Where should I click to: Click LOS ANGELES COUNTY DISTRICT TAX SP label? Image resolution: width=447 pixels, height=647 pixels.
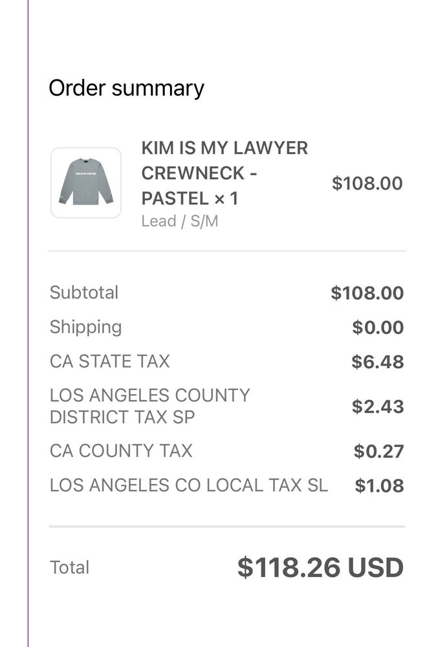[149, 406]
